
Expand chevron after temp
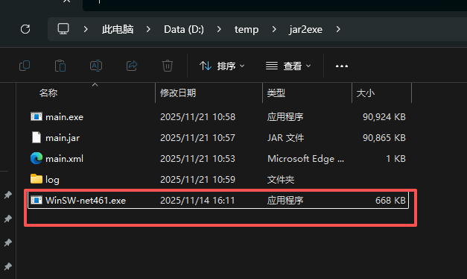274,29
